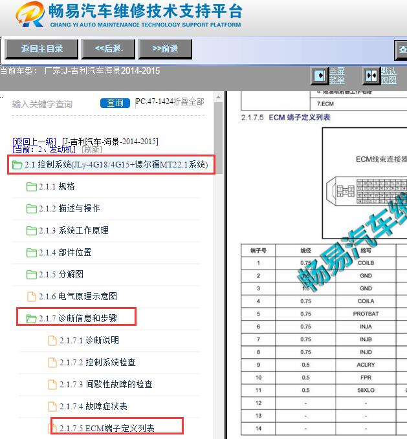Click the INJA abbreviation cell
The height and width of the screenshot is (439, 407).
click(366, 327)
